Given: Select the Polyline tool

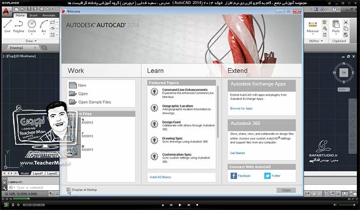Looking at the screenshot, I should tap(18, 26).
